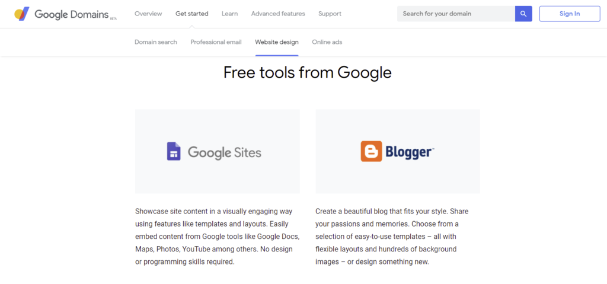Open Advanced features in the navigation
Image resolution: width=607 pixels, height=284 pixels.
coord(278,14)
